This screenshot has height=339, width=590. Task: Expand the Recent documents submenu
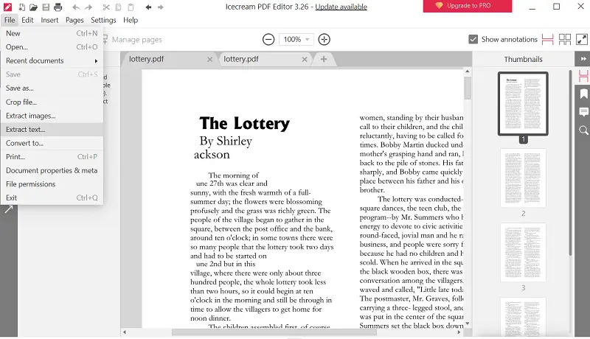[52, 61]
